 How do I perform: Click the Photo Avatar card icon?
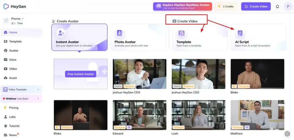point(120,33)
